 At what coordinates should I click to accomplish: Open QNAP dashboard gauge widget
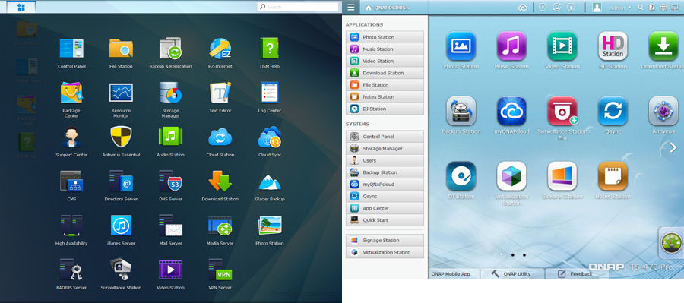[x=670, y=243]
